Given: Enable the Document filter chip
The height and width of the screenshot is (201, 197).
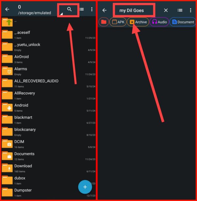Looking at the screenshot, I should pyautogui.click(x=183, y=22).
